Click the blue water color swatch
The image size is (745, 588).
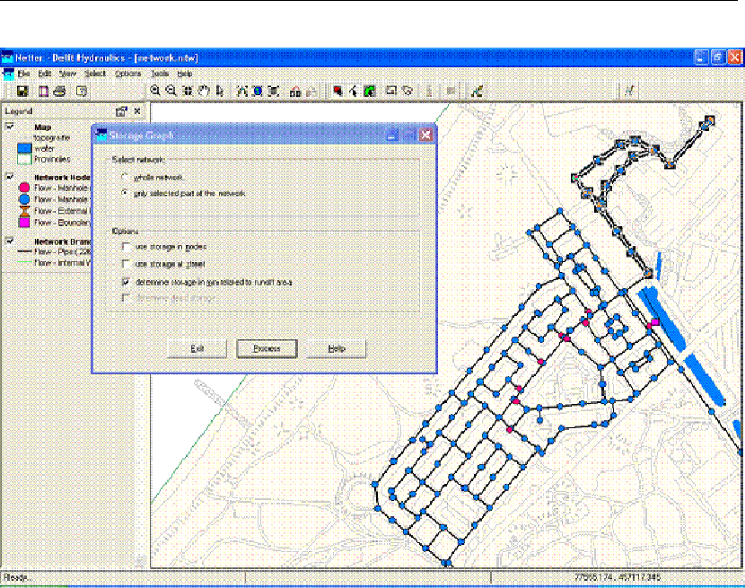click(25, 149)
